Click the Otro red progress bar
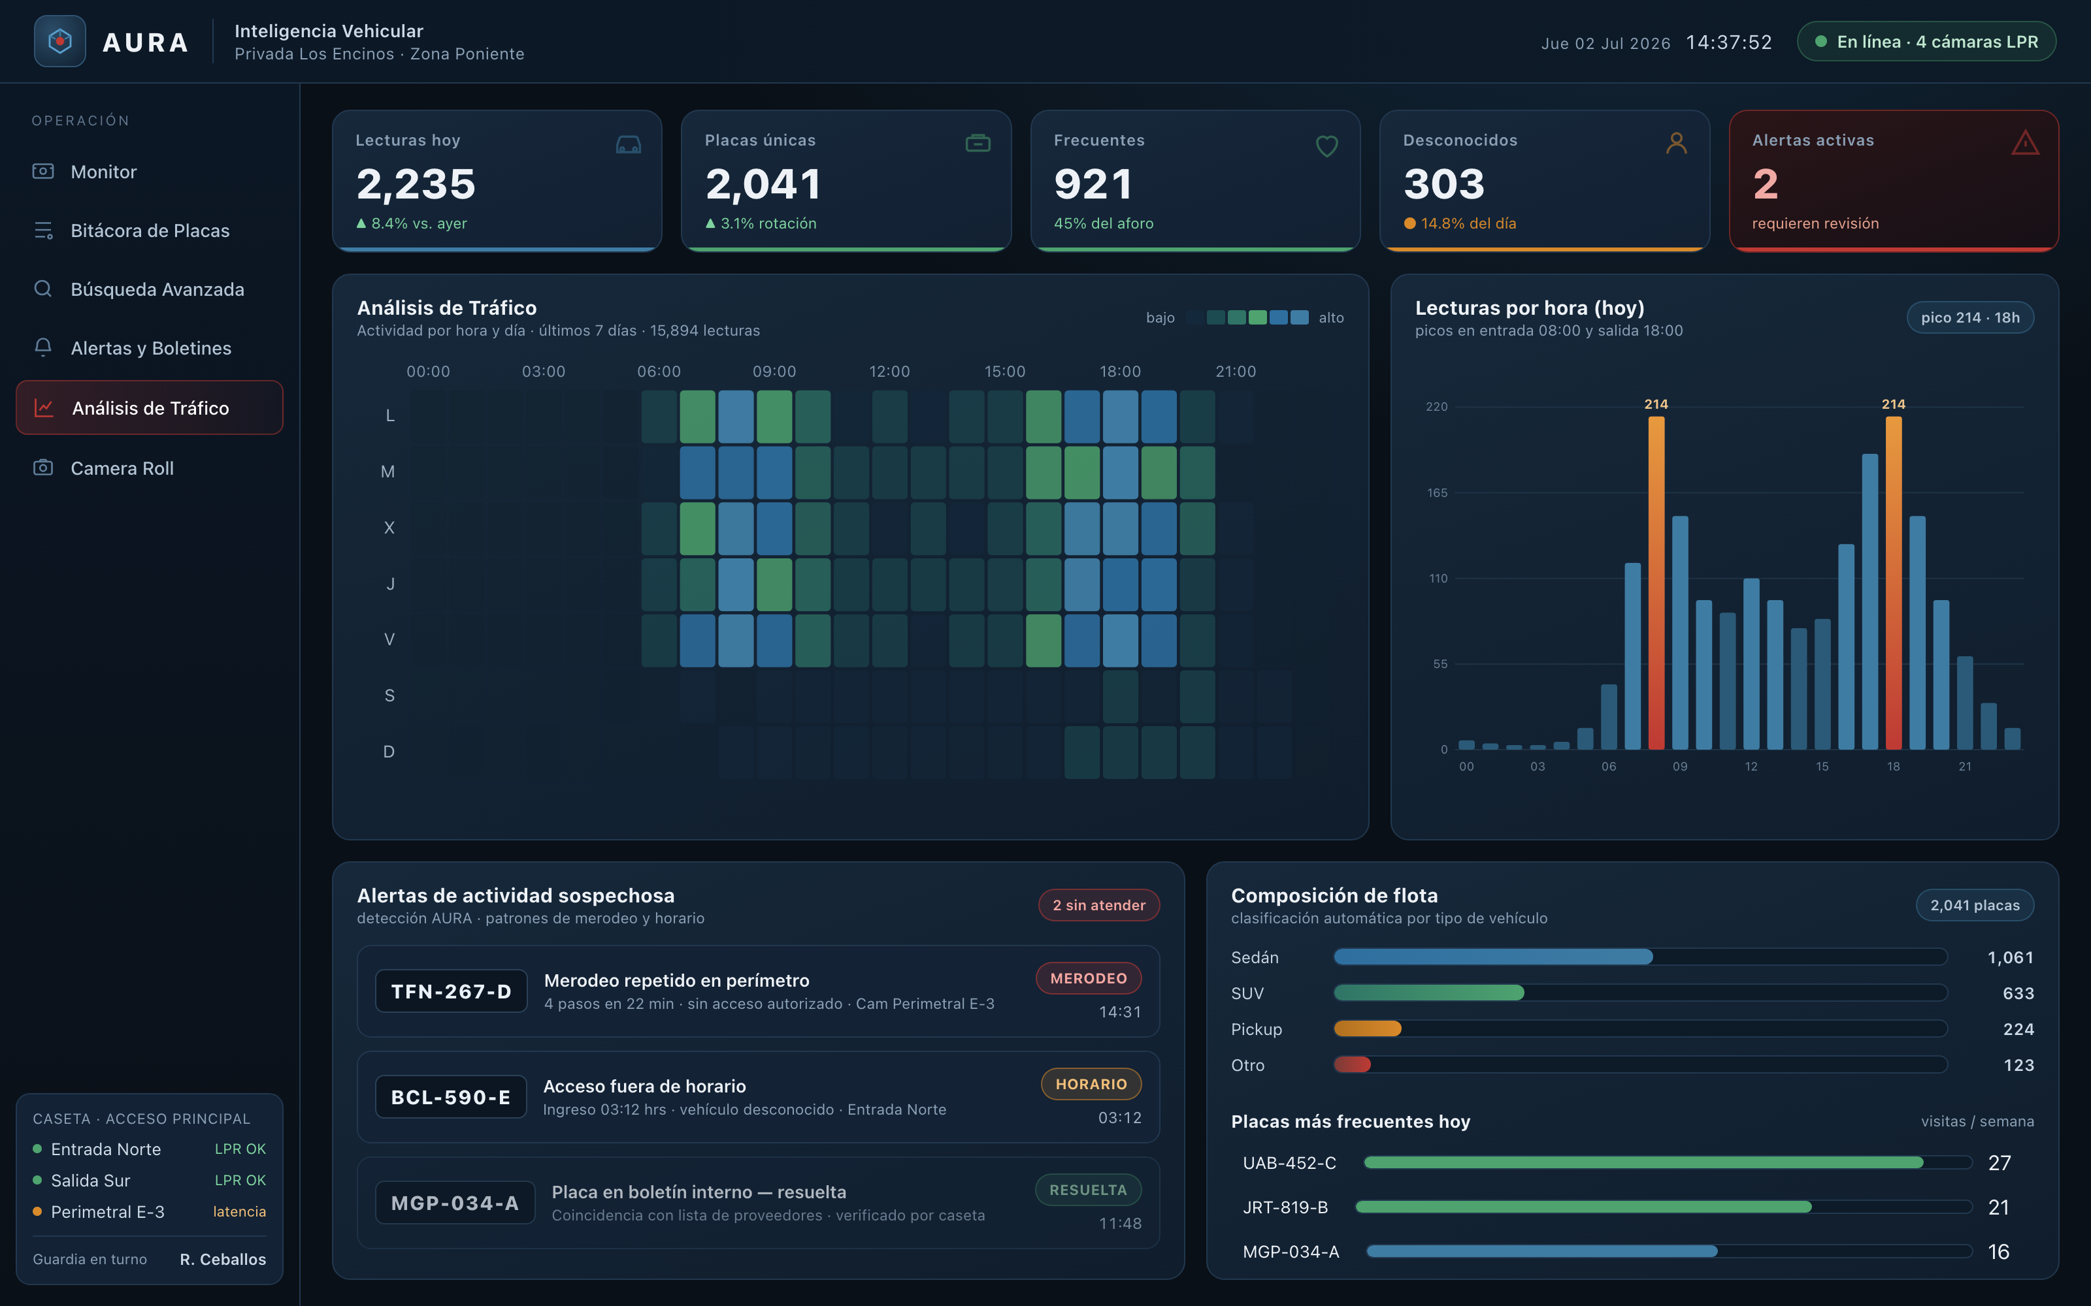This screenshot has height=1306, width=2091. pyautogui.click(x=1352, y=1064)
